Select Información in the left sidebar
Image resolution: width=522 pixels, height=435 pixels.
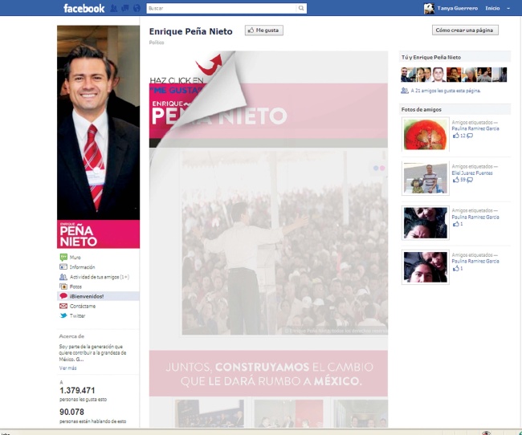click(82, 267)
